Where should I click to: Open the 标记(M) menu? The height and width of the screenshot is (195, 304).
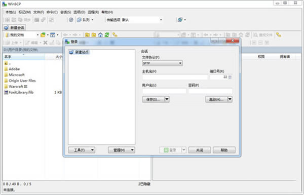point(25,12)
